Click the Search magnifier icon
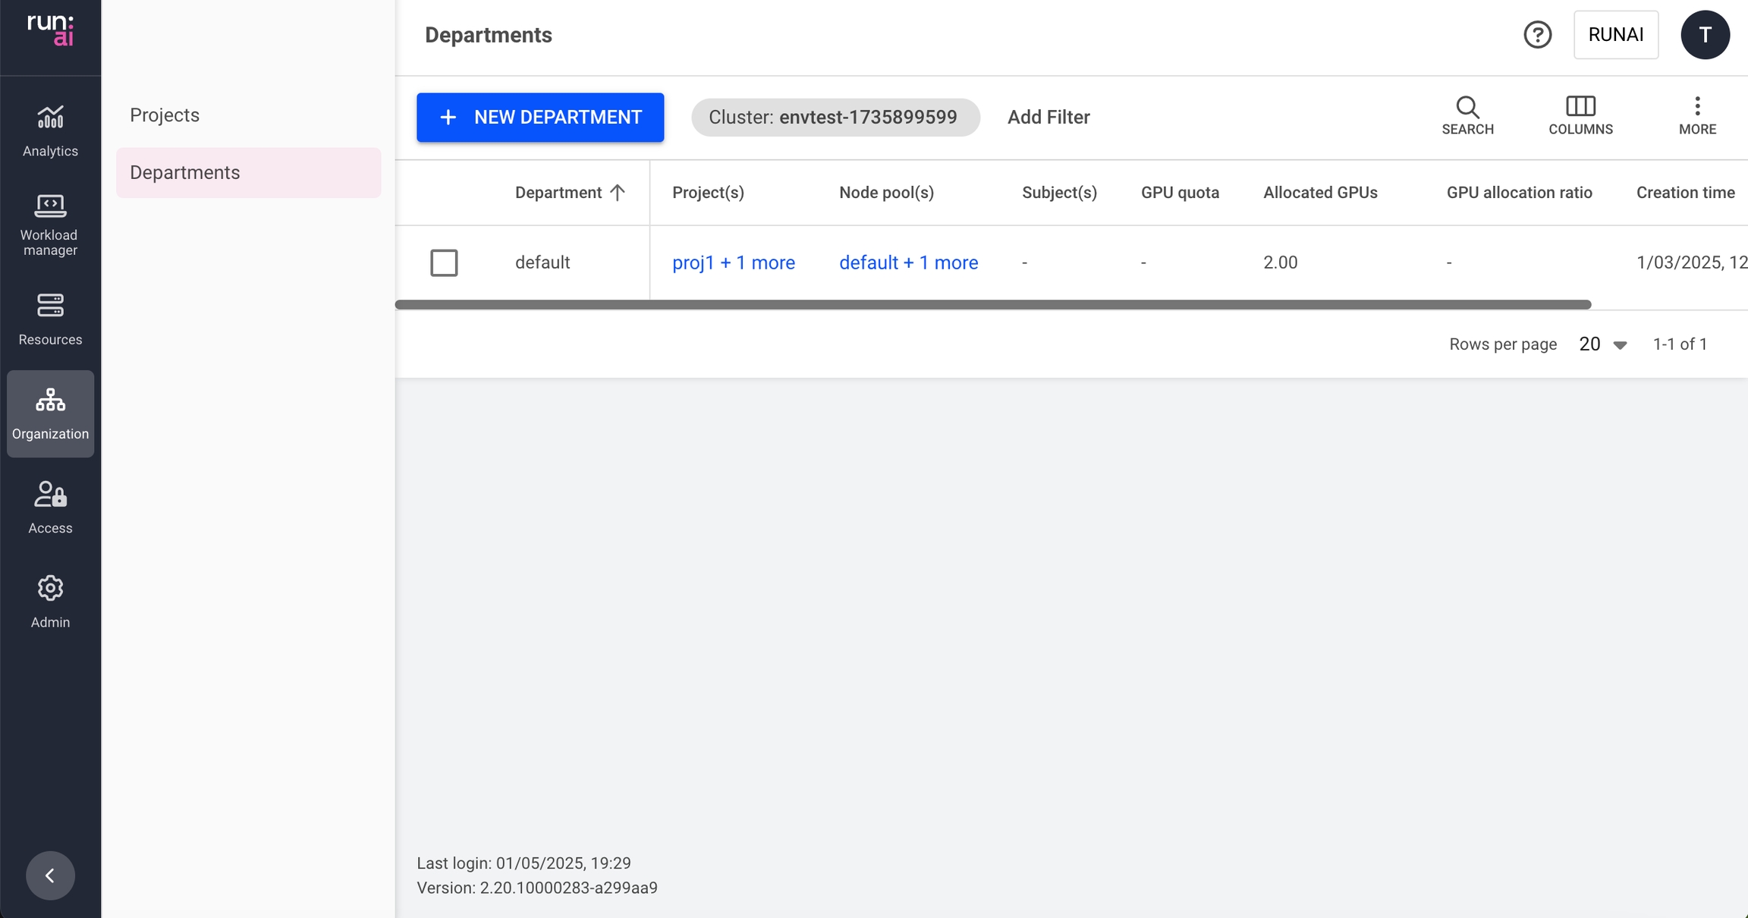1748x918 pixels. [x=1467, y=107]
